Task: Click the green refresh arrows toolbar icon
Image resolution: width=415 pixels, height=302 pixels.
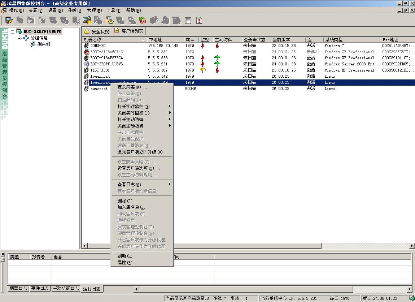Action: click(141, 21)
